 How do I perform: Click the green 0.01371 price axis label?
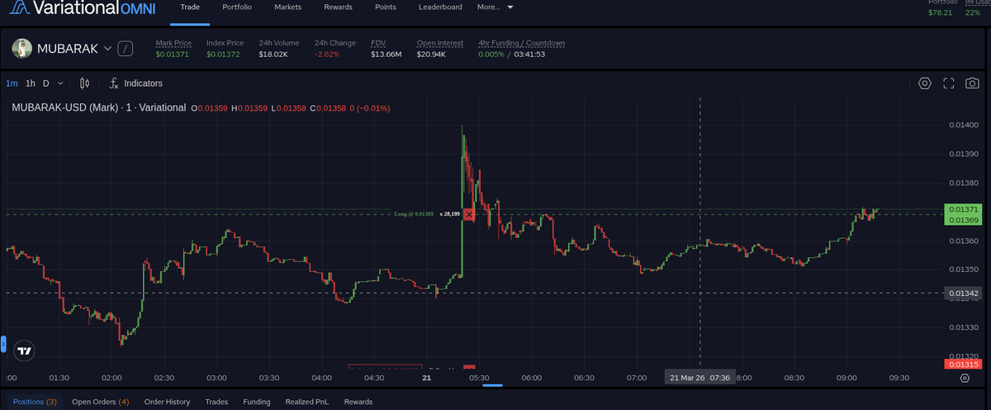[964, 210]
